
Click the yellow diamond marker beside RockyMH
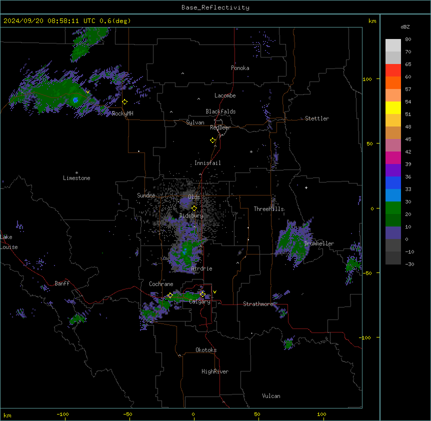[125, 102]
